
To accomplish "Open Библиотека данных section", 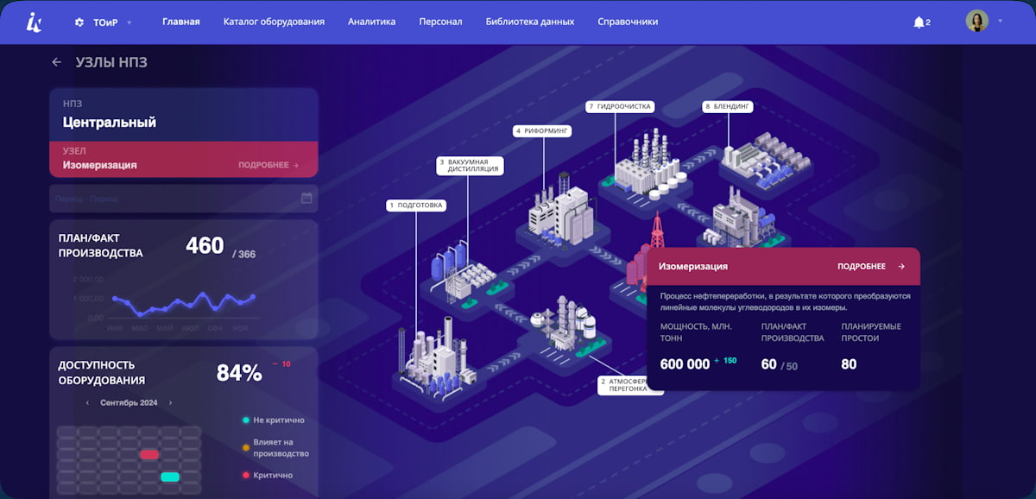I will coord(530,22).
